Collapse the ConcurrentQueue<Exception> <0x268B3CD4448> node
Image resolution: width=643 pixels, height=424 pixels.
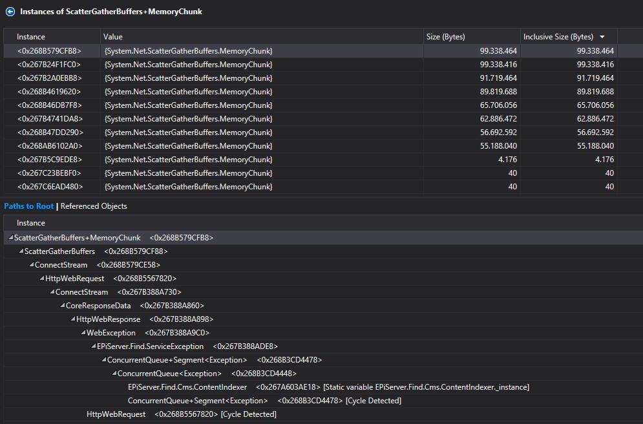[114, 373]
